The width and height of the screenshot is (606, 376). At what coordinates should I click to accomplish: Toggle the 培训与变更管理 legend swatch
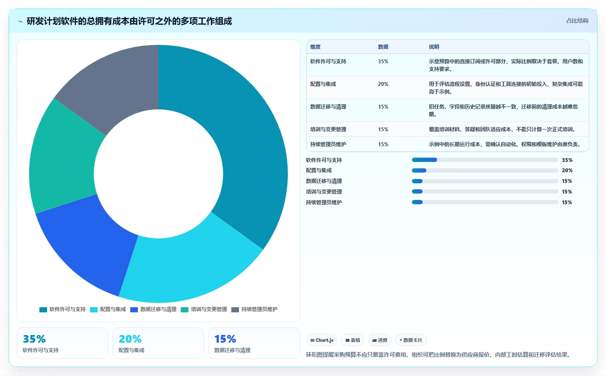pyautogui.click(x=184, y=310)
